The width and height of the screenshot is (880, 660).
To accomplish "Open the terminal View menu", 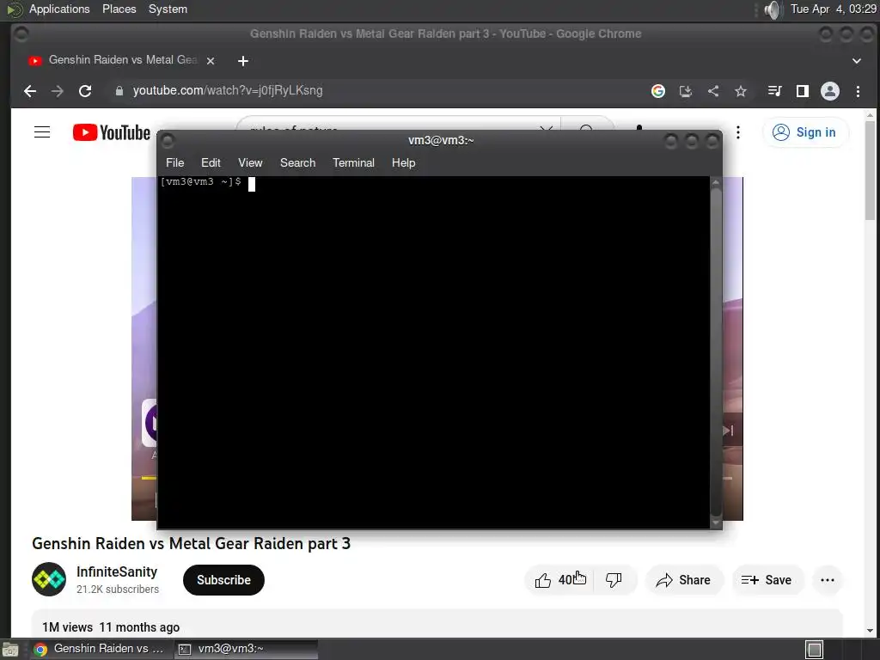I will click(x=250, y=162).
